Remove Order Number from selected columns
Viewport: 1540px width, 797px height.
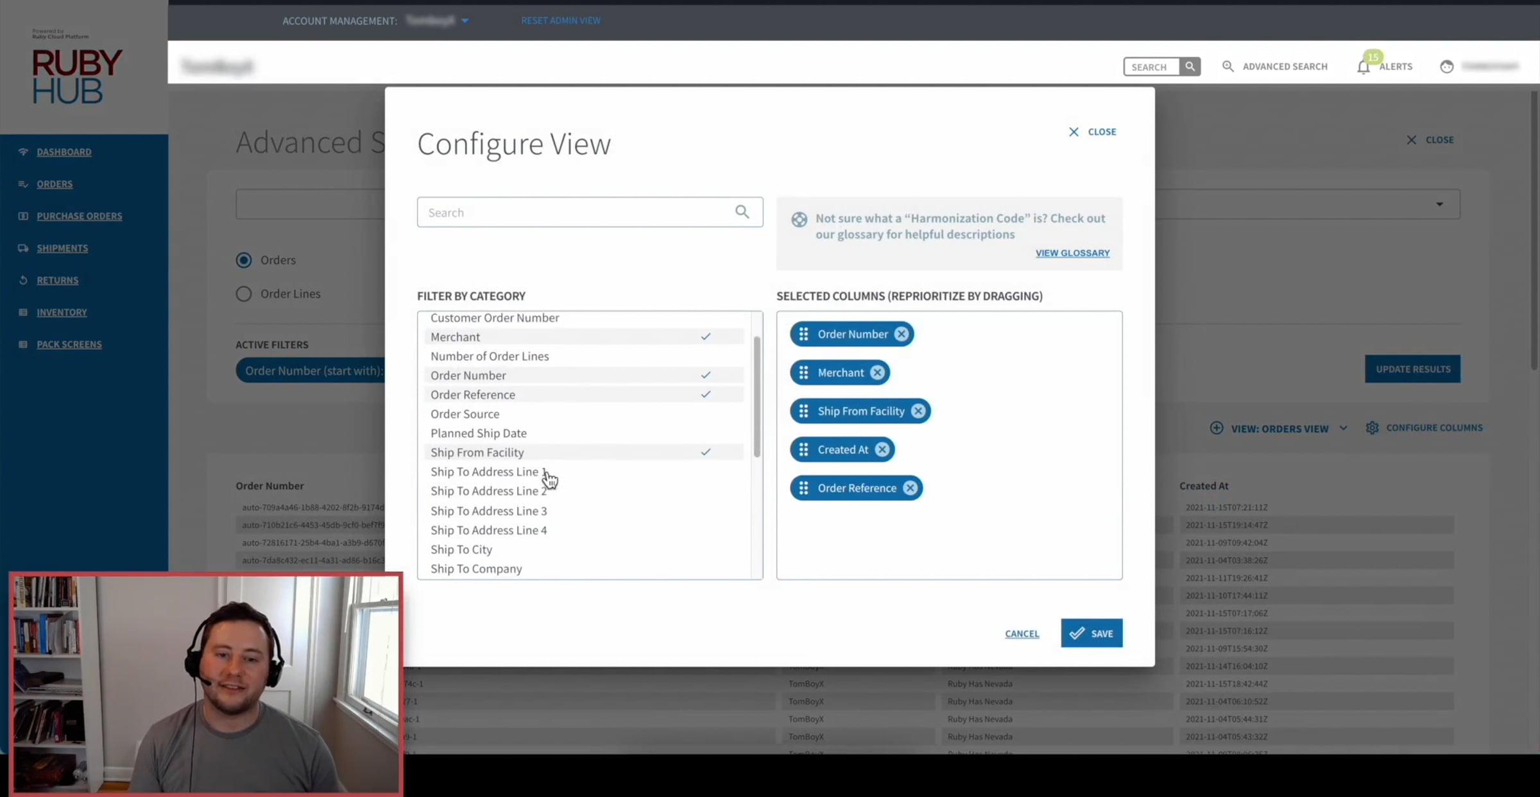point(902,334)
